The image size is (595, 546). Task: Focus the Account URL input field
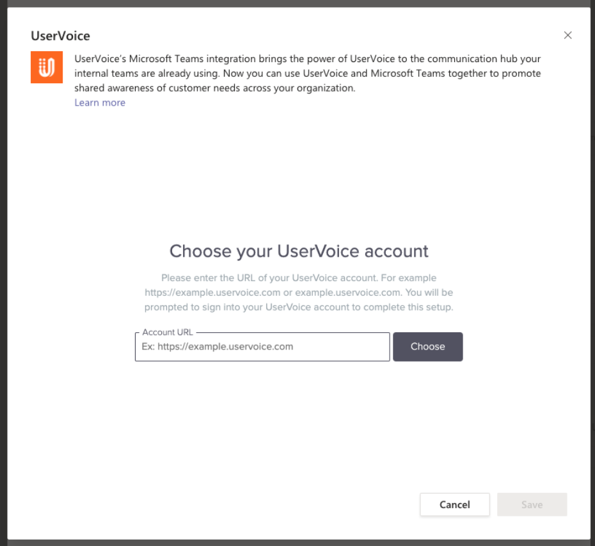click(262, 347)
